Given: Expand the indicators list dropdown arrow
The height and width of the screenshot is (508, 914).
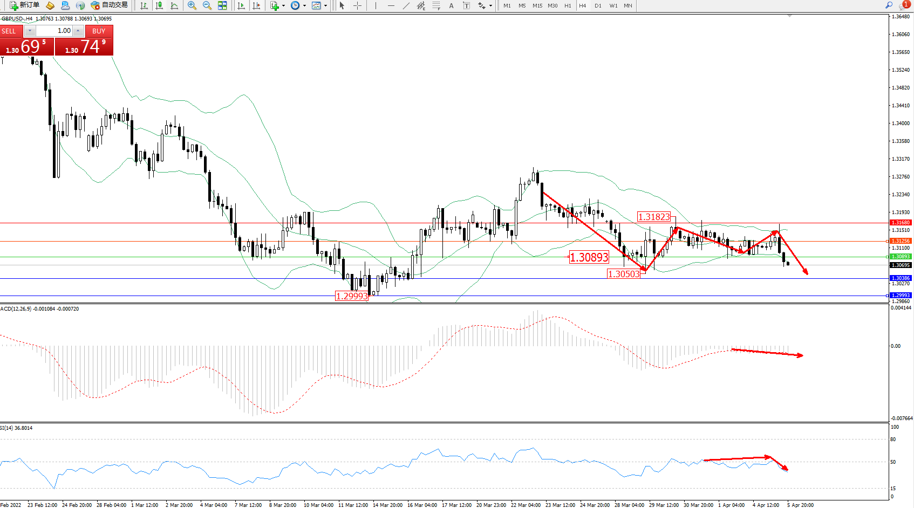Looking at the screenshot, I should click(283, 6).
